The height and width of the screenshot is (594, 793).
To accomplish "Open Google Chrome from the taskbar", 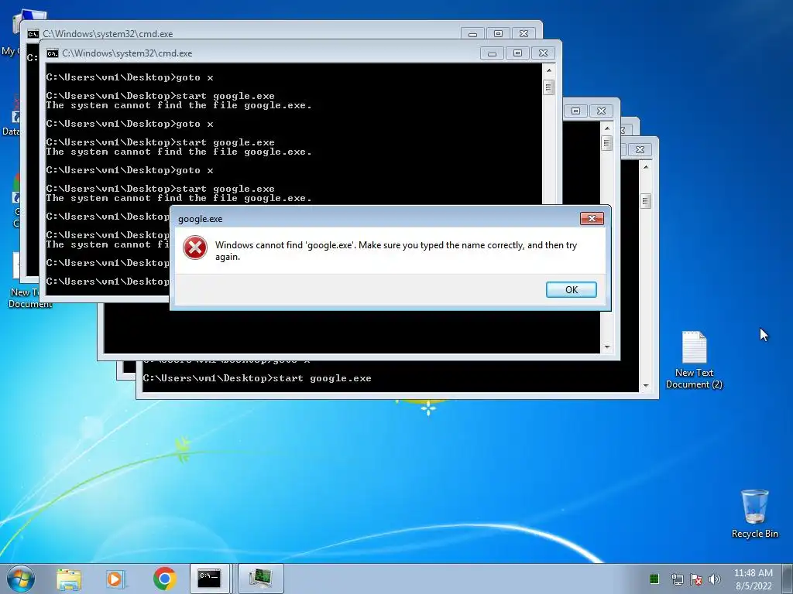I will tap(164, 579).
